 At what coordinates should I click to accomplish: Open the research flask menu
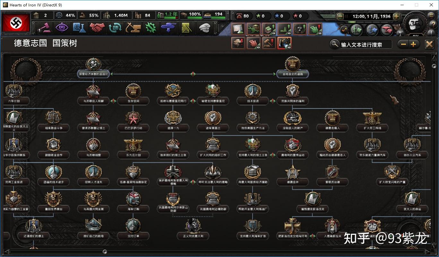tap(79, 28)
